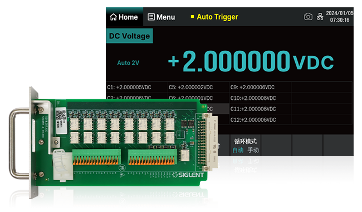Image resolution: width=362 pixels, height=212 pixels.
Task: Tap the main +2.000000 VDC reading
Action: [251, 61]
